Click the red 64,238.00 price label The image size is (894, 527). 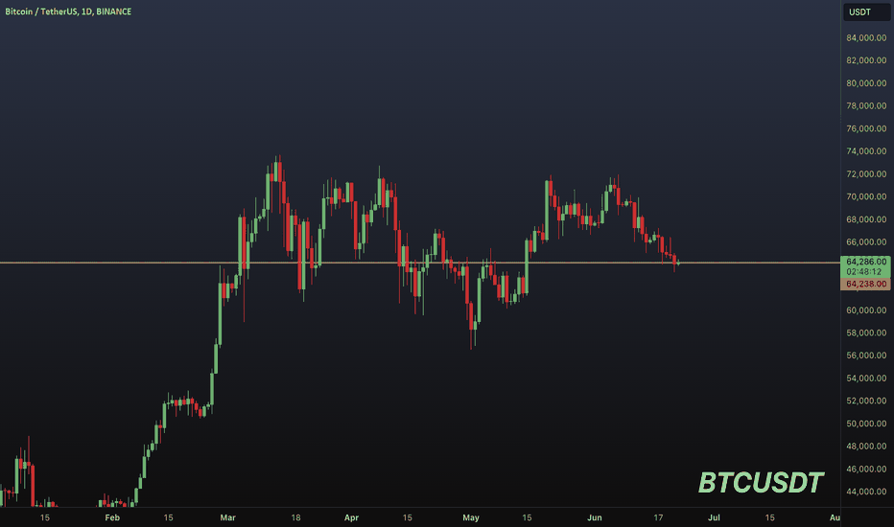pos(865,284)
